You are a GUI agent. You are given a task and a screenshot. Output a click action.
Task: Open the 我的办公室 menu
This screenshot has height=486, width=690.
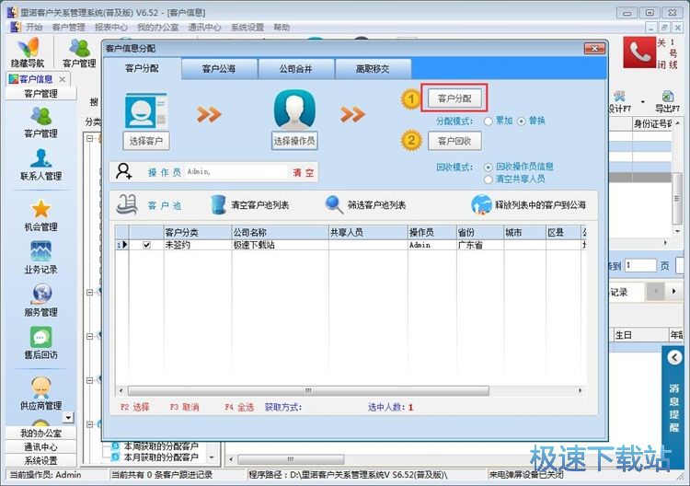coord(157,28)
